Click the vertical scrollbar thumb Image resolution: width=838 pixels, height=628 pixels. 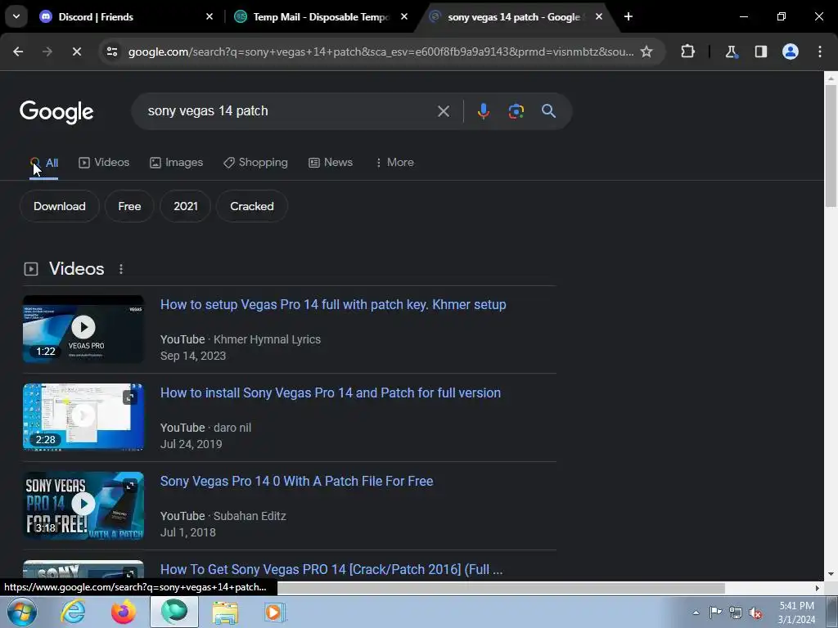coord(831,146)
